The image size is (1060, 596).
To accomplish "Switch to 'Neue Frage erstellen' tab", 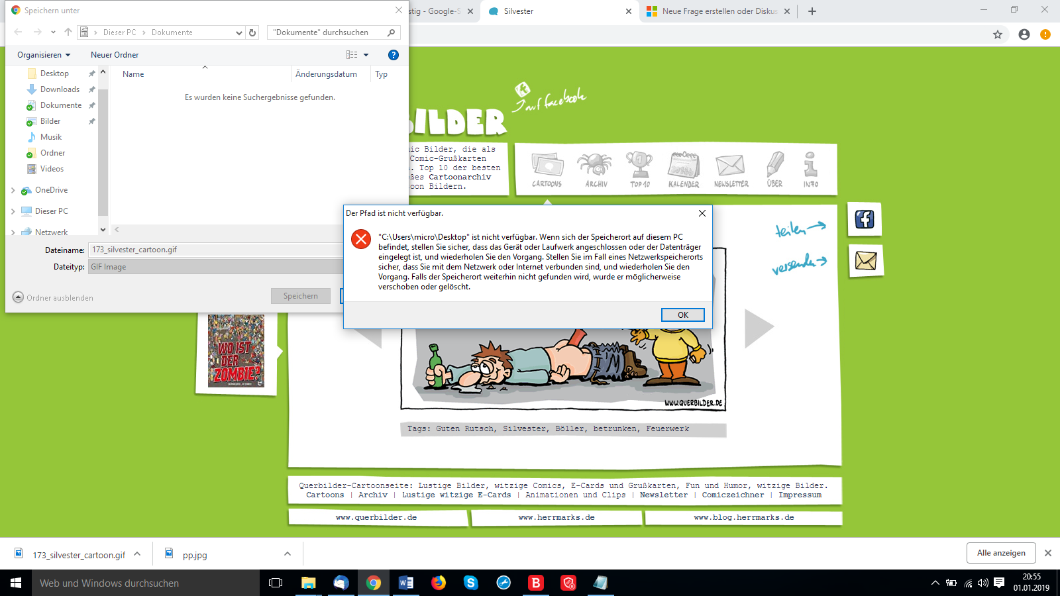I will click(x=719, y=11).
